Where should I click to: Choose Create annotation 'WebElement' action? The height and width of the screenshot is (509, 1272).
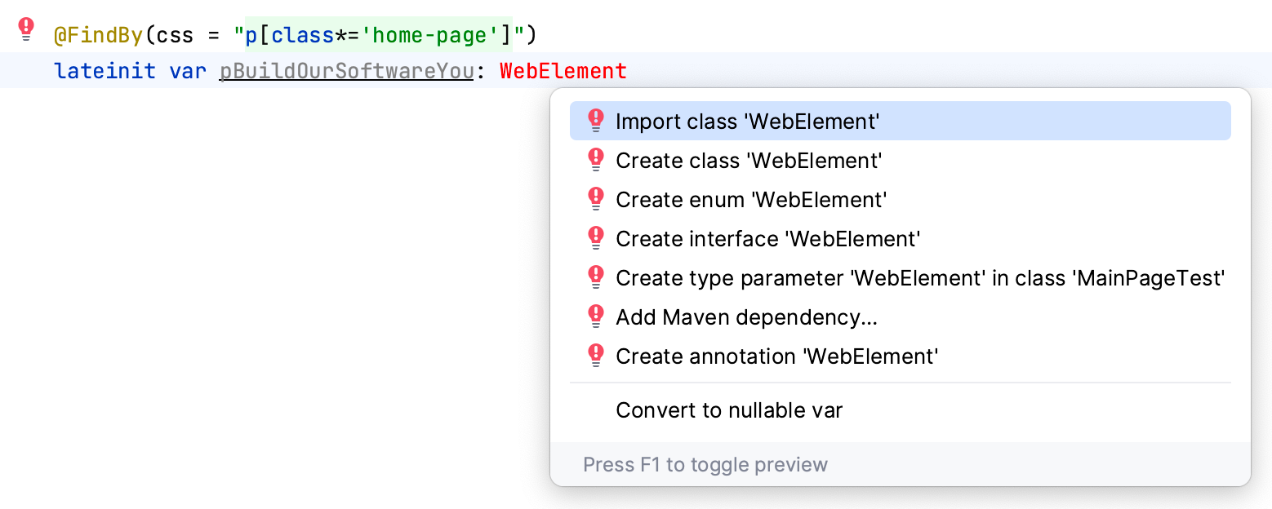pos(776,356)
